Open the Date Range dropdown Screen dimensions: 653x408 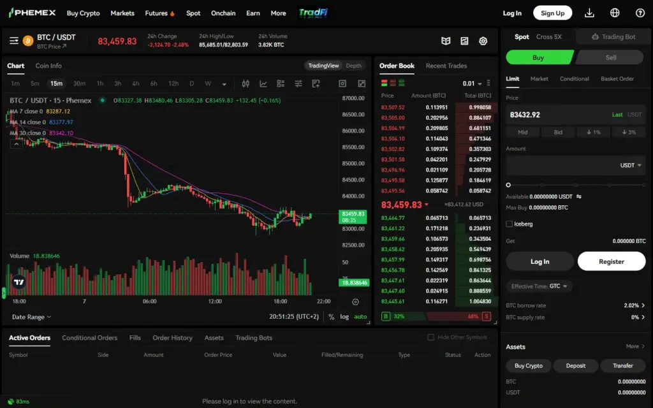pyautogui.click(x=31, y=317)
